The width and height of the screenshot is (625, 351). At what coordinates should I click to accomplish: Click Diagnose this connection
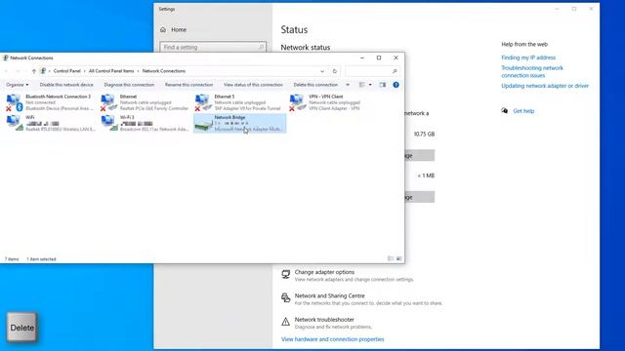click(x=129, y=85)
